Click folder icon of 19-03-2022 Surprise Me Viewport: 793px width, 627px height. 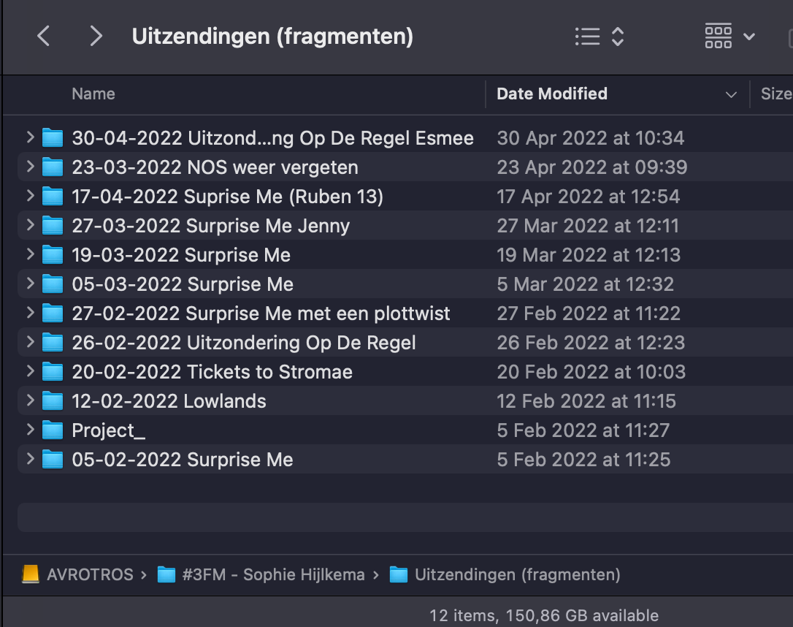coord(52,255)
